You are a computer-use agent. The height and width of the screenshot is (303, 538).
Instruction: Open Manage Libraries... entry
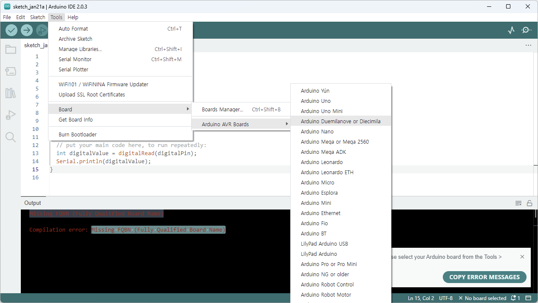pos(120,49)
